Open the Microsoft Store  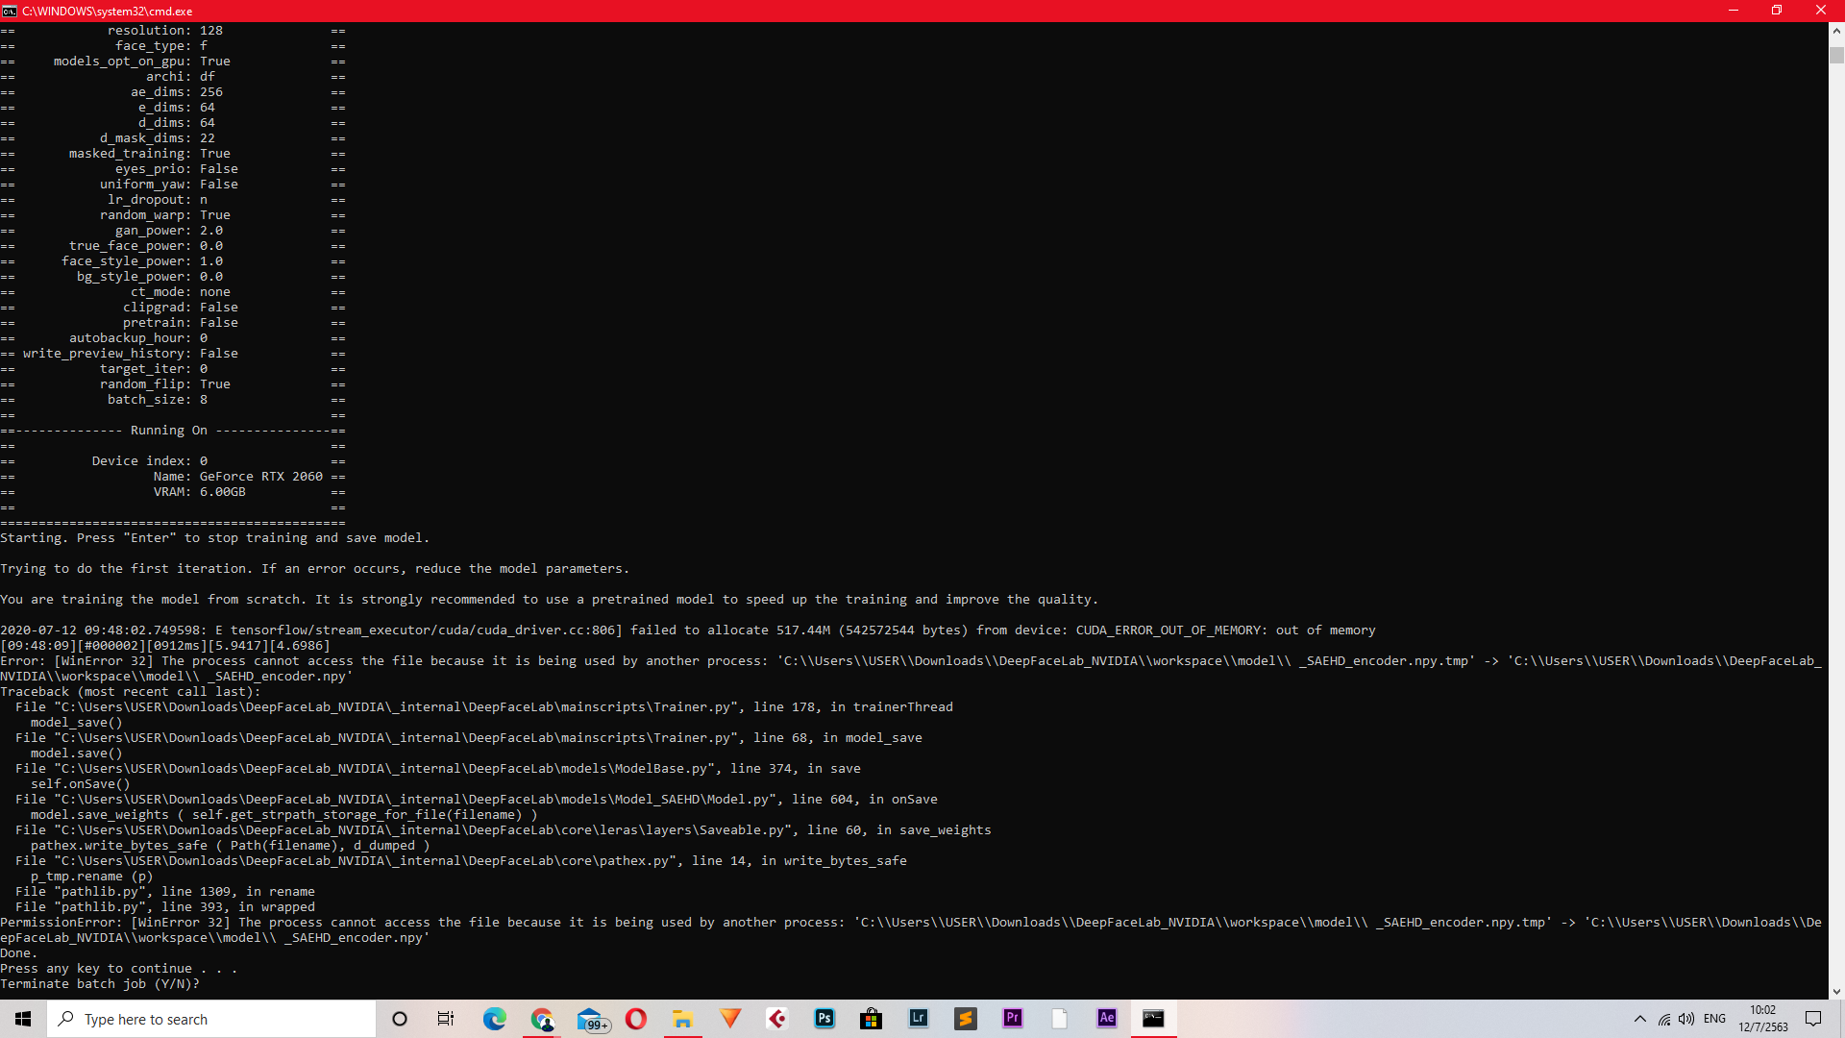coord(872,1019)
